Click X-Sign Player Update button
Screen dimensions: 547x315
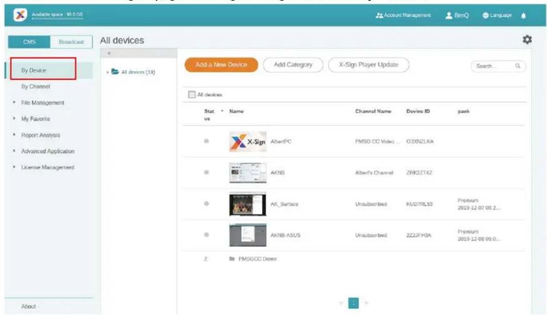point(369,65)
